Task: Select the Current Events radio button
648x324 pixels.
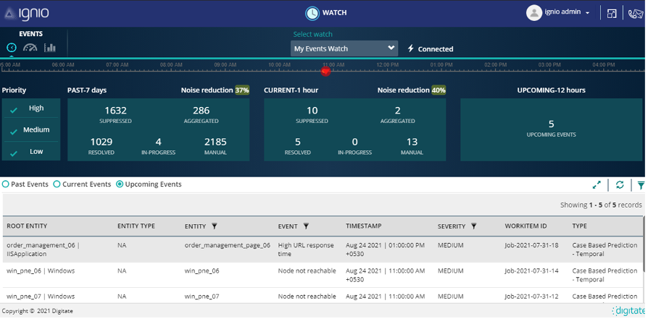Action: [57, 184]
